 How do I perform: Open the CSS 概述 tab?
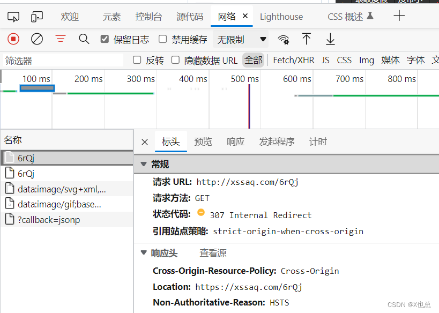[x=345, y=17]
